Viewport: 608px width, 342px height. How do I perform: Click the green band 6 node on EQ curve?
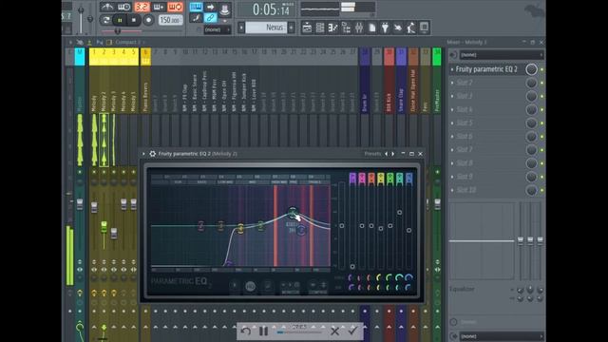pyautogui.click(x=293, y=213)
